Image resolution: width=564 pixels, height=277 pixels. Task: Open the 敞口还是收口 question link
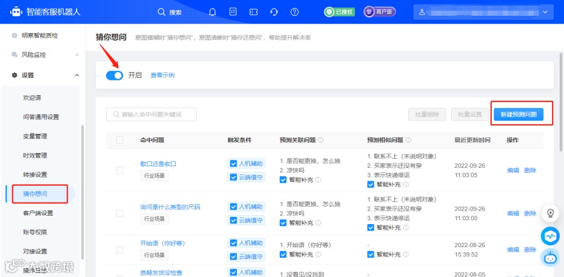158,164
